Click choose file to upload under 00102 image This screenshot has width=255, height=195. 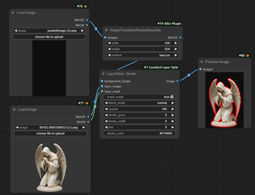pos(50,134)
